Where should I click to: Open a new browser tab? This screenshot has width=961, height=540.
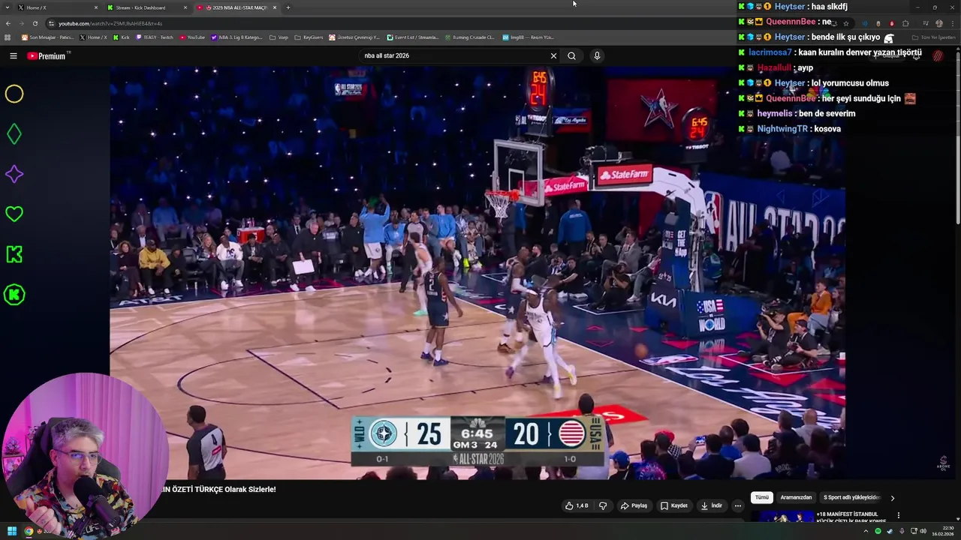288,7
